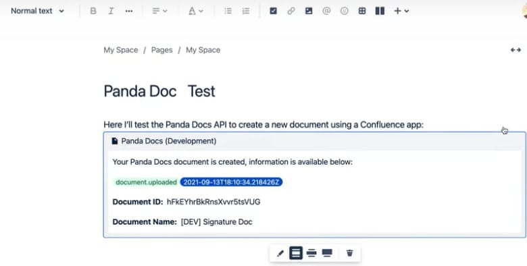Select the Panda Docs (Development) macro header
The width and height of the screenshot is (527, 266).
point(315,141)
